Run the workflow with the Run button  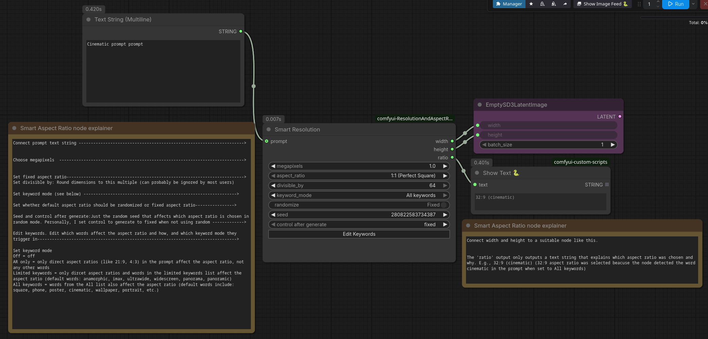coord(676,4)
